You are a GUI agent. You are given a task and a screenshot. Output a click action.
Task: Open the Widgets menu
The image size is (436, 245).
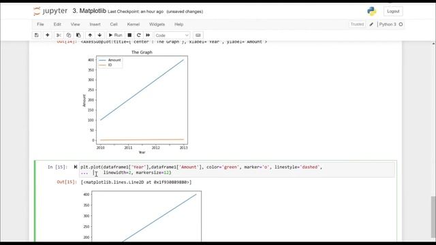coord(157,24)
